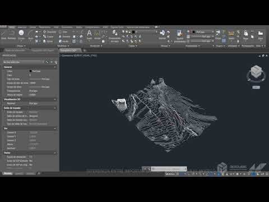Activate the Rotate (Girar) tool
This screenshot has height=202, width=269.
coord(63,32)
